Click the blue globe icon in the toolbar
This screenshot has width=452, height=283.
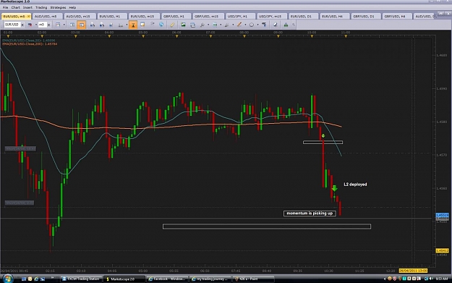click(x=161, y=25)
